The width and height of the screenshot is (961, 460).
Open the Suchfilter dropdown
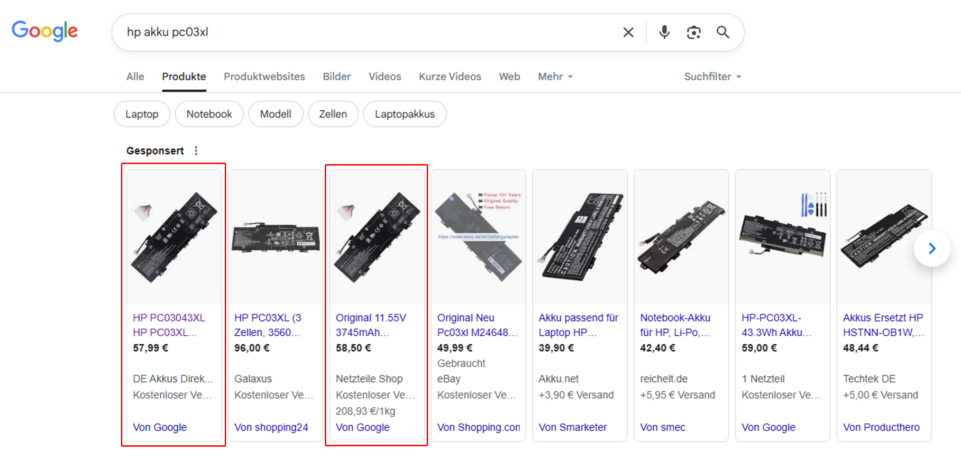(712, 76)
